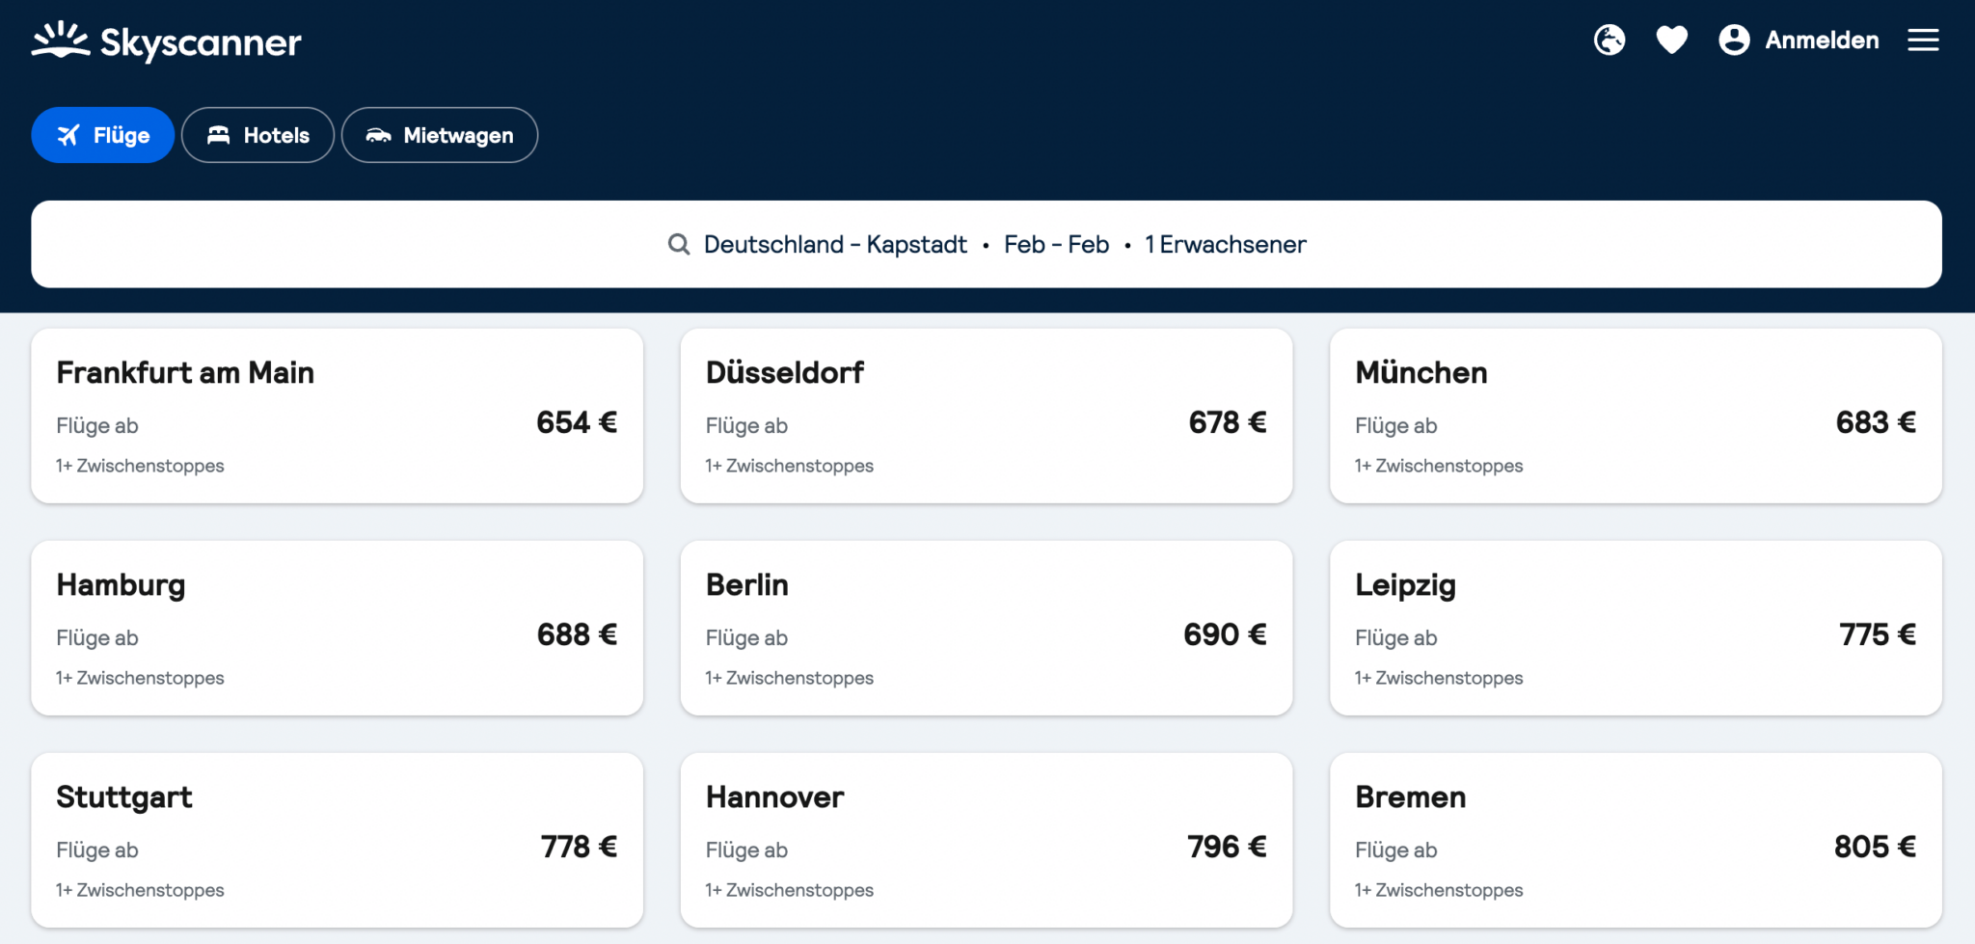Open the 1 Erwachsener traveler selector
The height and width of the screenshot is (944, 1975).
click(1225, 244)
